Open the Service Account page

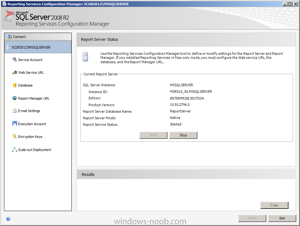tap(30, 60)
